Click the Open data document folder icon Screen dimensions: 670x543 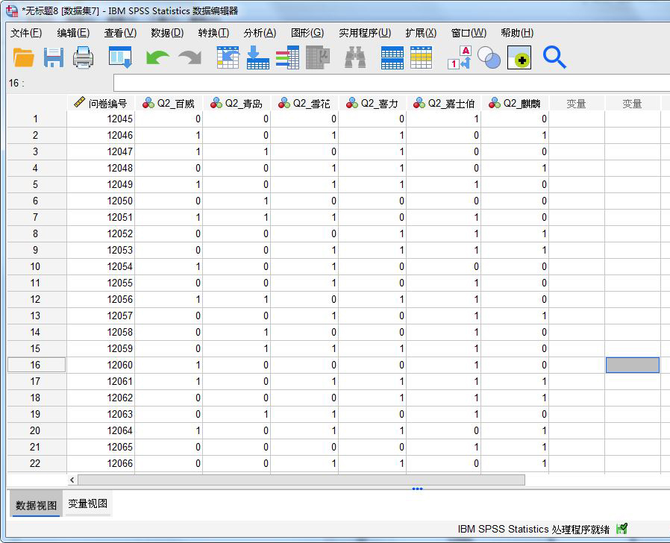(23, 57)
